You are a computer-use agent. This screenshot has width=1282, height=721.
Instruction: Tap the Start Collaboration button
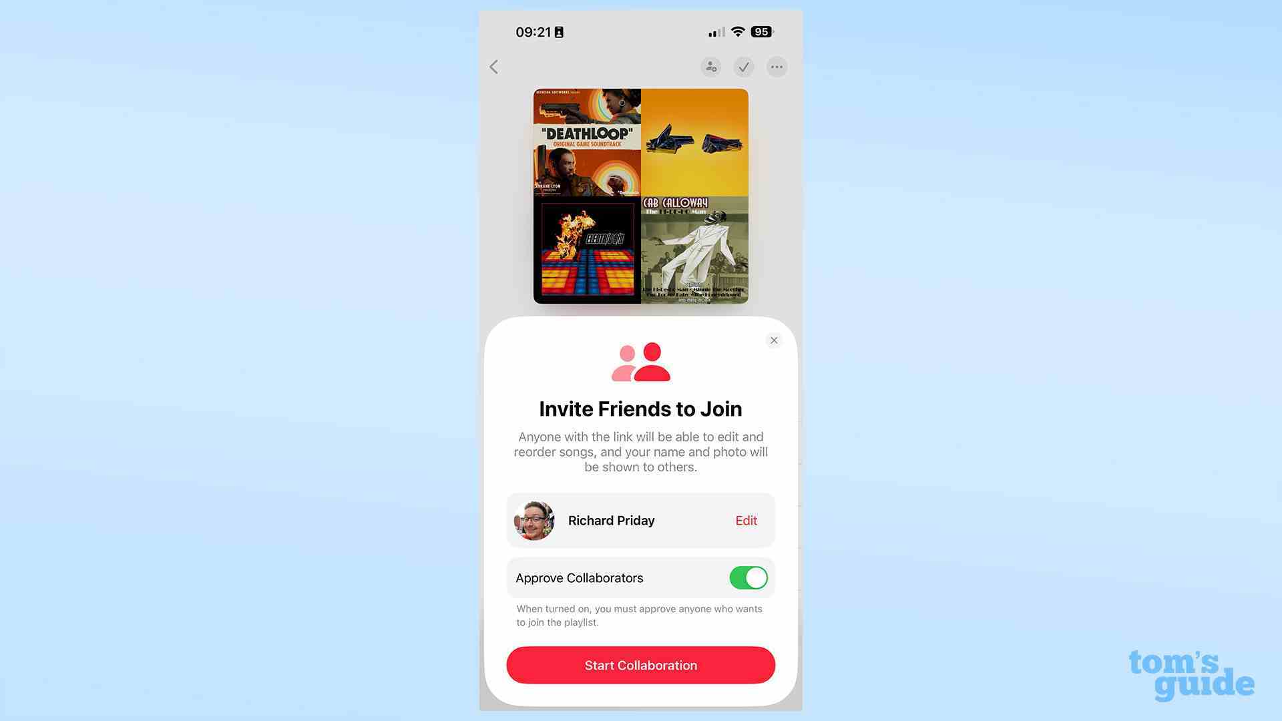click(x=641, y=665)
